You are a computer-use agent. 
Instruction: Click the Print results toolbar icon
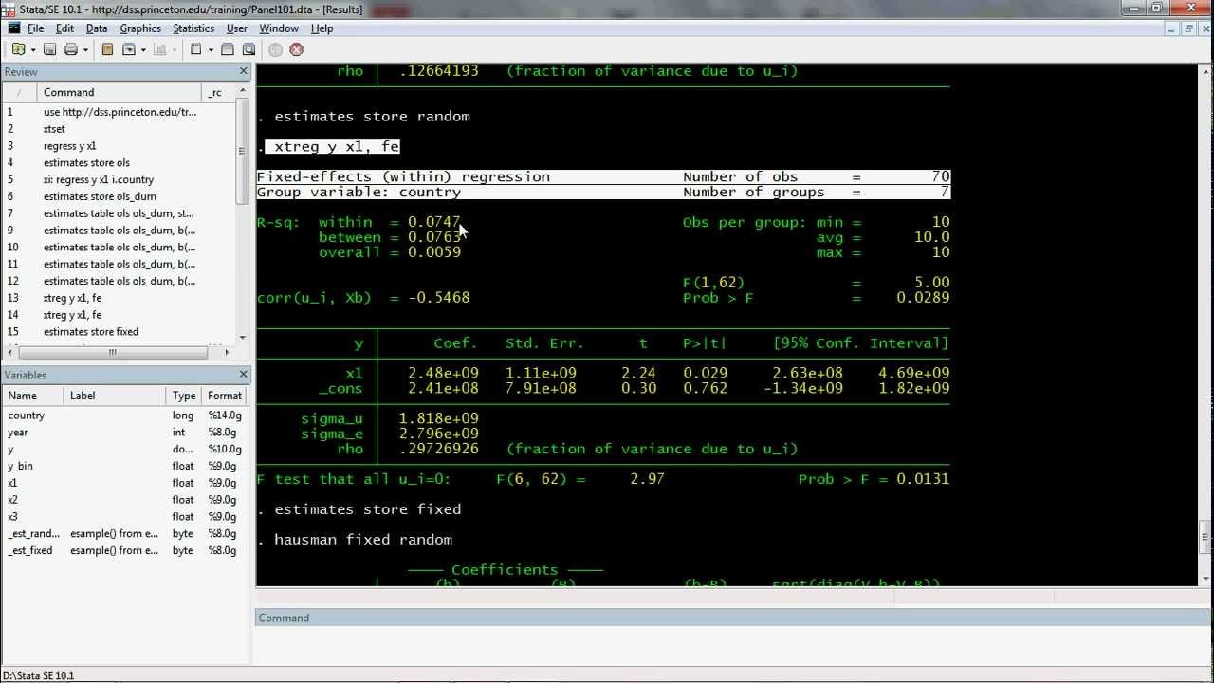coord(70,49)
